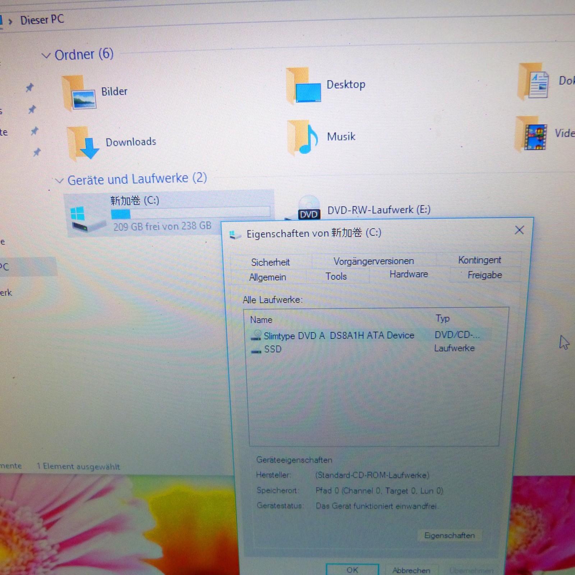This screenshot has width=575, height=575.
Task: Select the Hardware tab
Action: click(x=409, y=274)
